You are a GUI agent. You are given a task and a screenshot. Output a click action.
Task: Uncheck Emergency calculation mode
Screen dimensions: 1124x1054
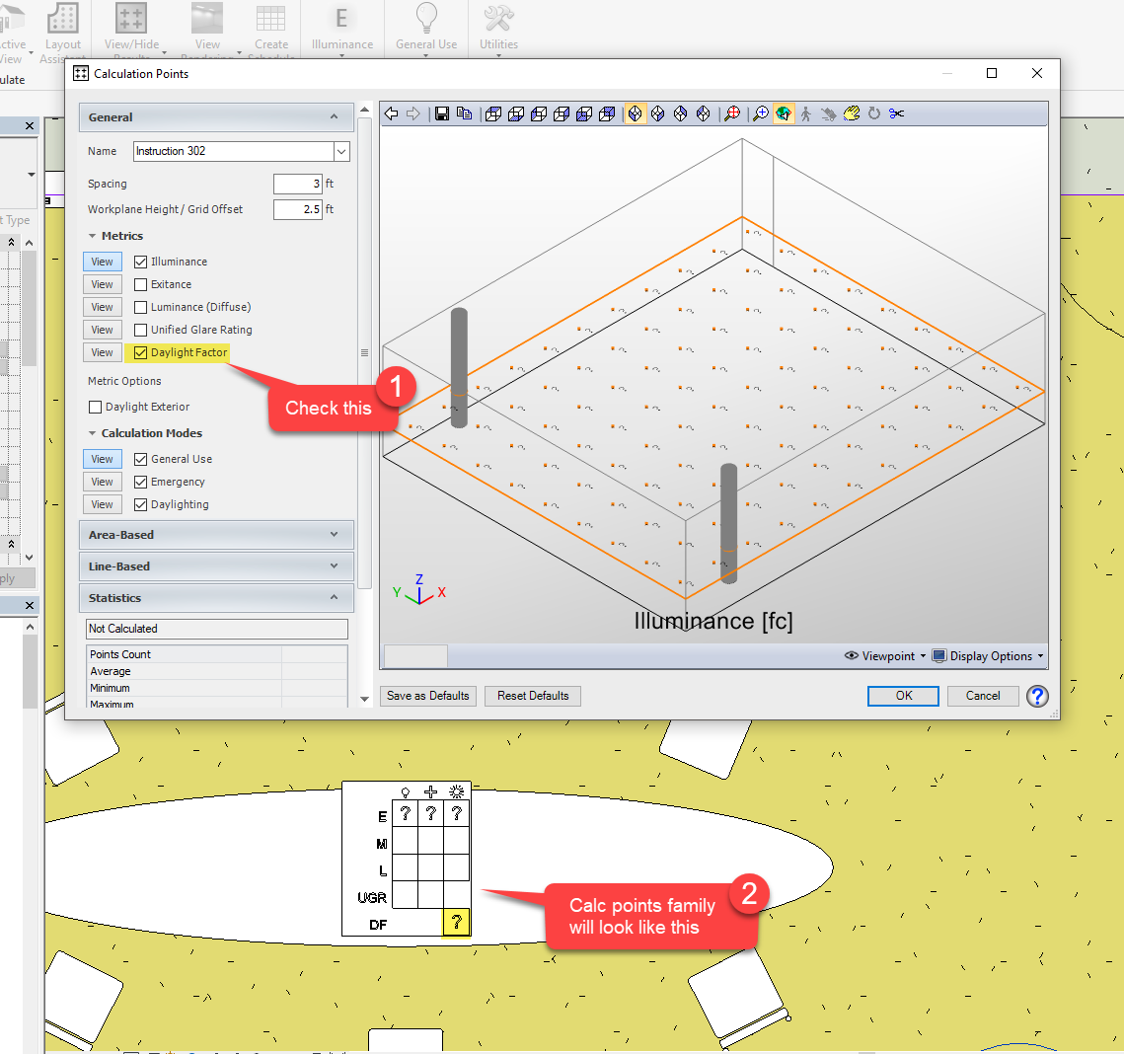(140, 482)
